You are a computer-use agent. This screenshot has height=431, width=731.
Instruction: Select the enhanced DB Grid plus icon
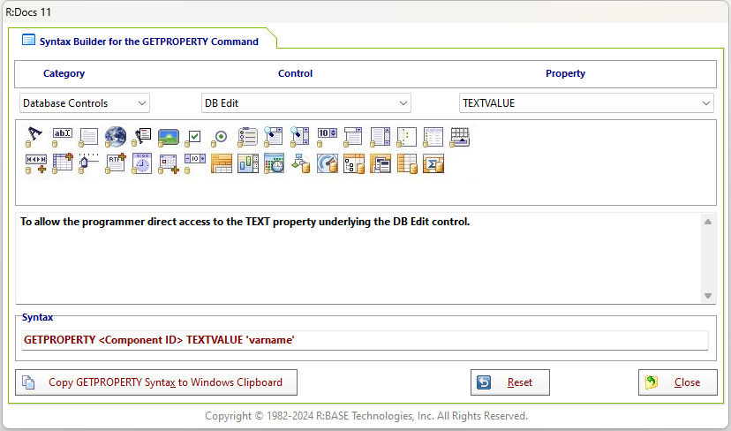(x=63, y=163)
